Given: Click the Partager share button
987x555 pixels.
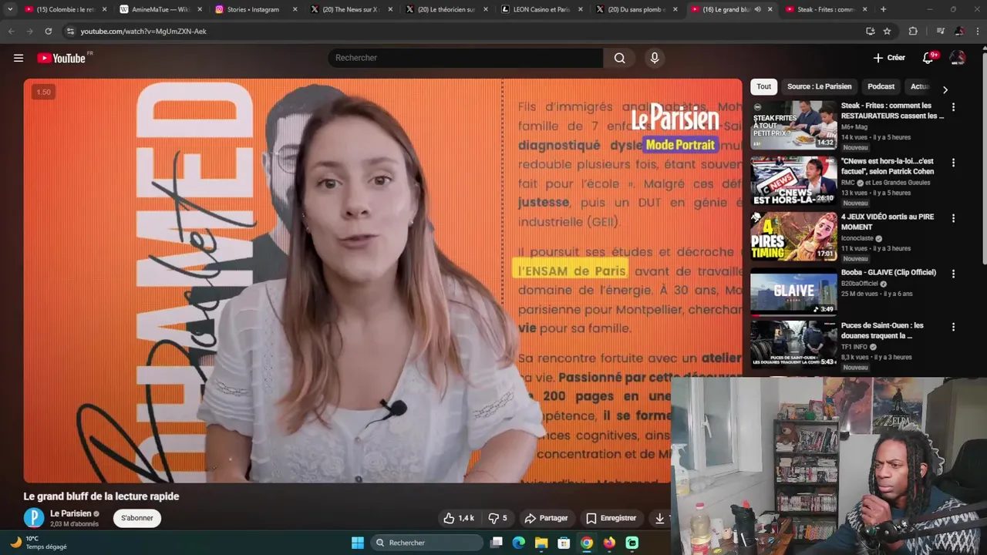Looking at the screenshot, I should (x=546, y=518).
